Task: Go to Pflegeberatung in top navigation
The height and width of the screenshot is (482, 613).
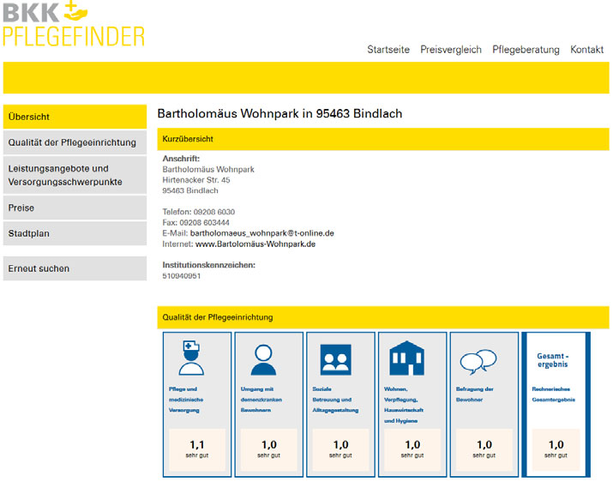Action: coord(526,50)
